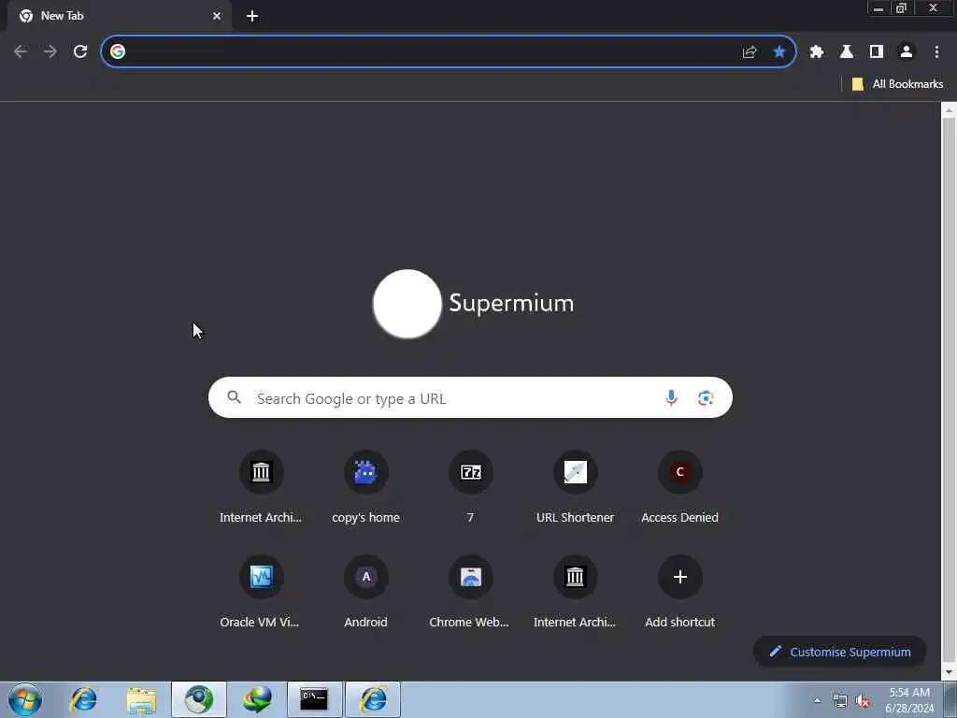957x718 pixels.
Task: Click the magnifier icon in search box
Action: pyautogui.click(x=234, y=398)
